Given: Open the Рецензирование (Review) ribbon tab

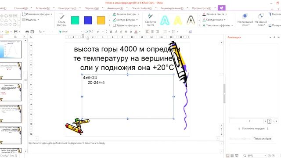Looking at the screenshot, I should [x=172, y=8].
